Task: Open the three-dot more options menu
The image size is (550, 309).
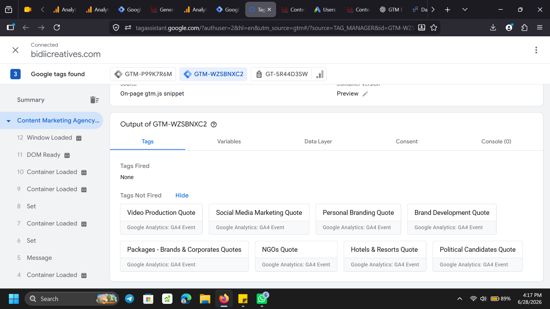Action: tap(536, 50)
